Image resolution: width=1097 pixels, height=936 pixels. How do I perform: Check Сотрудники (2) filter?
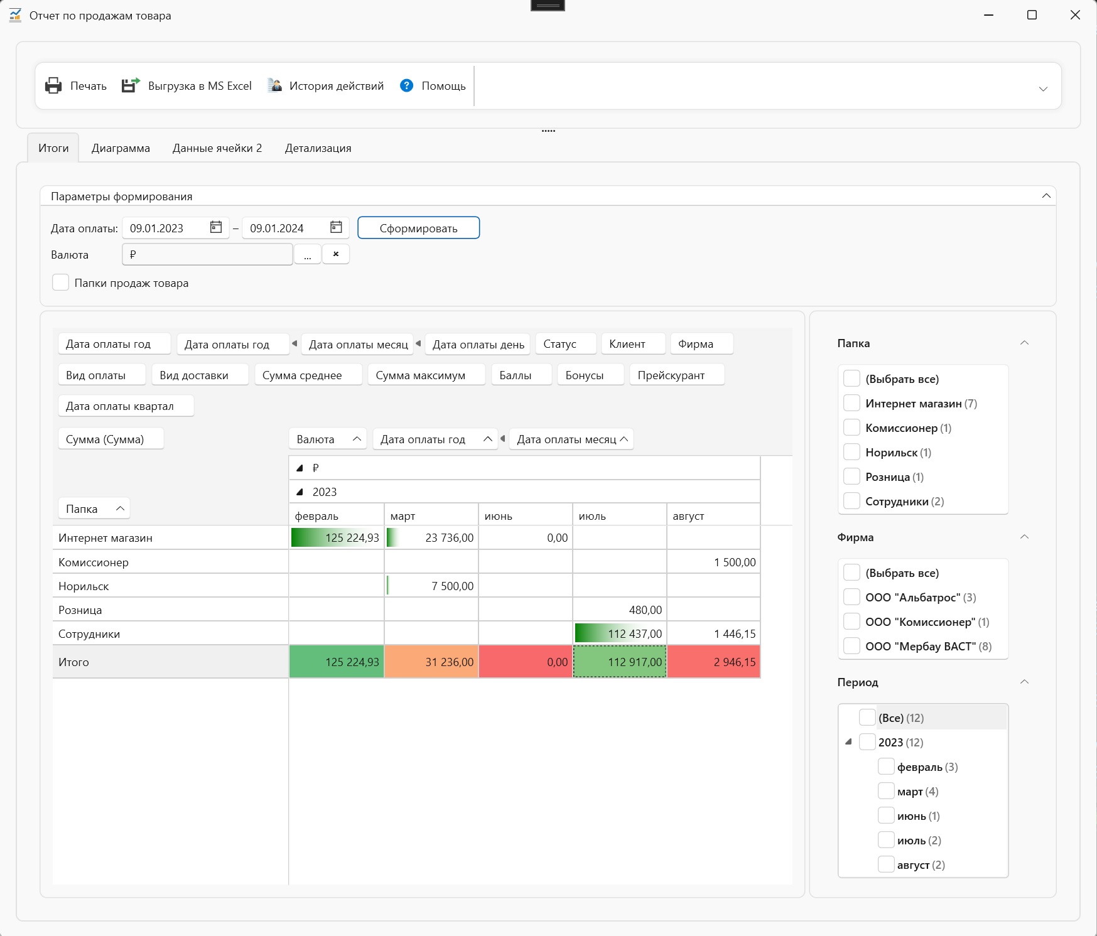(851, 501)
